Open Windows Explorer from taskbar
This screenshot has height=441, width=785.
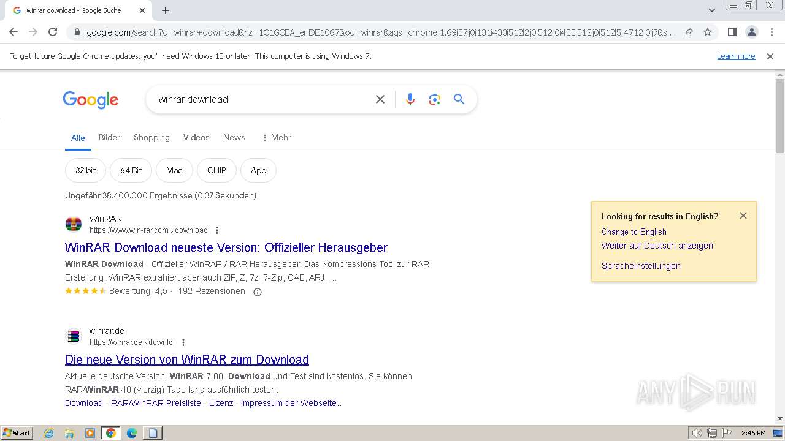point(69,433)
